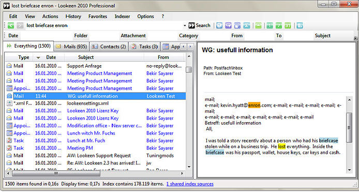Screen dimensions: 359x192
Task: Open the Favorites menu
Action: 98,17
